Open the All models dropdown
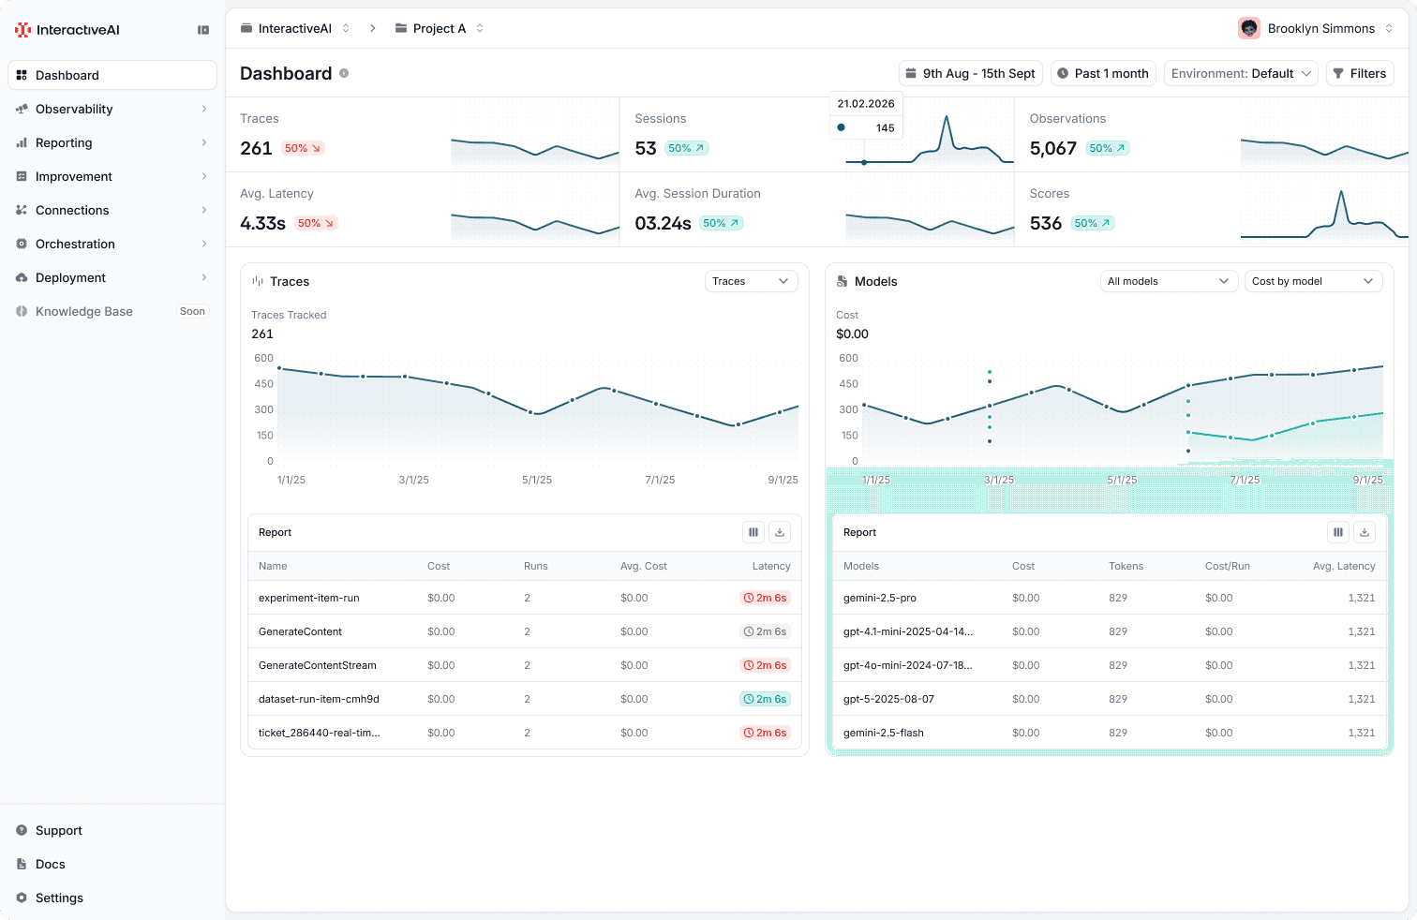 pos(1168,281)
